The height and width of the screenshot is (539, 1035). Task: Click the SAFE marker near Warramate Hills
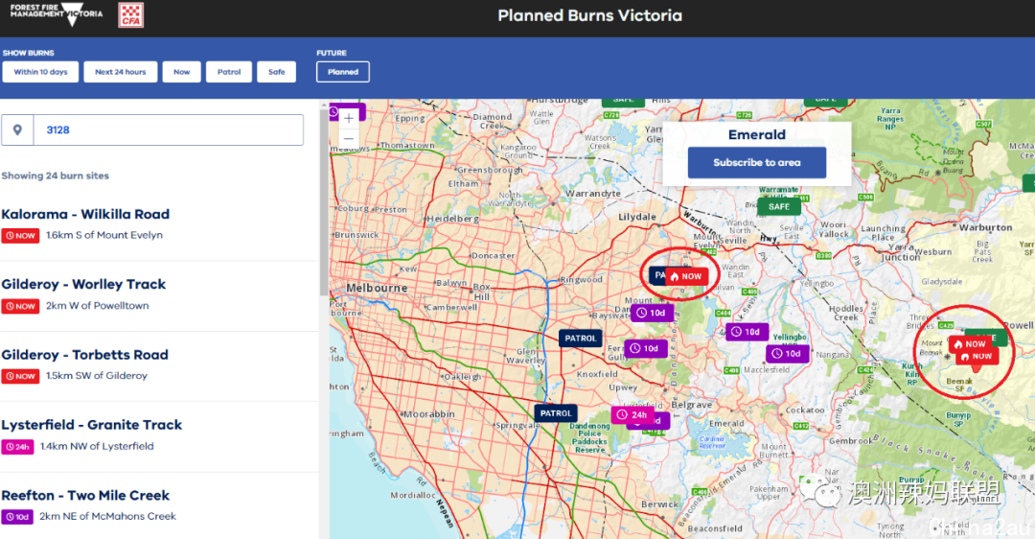point(779,207)
